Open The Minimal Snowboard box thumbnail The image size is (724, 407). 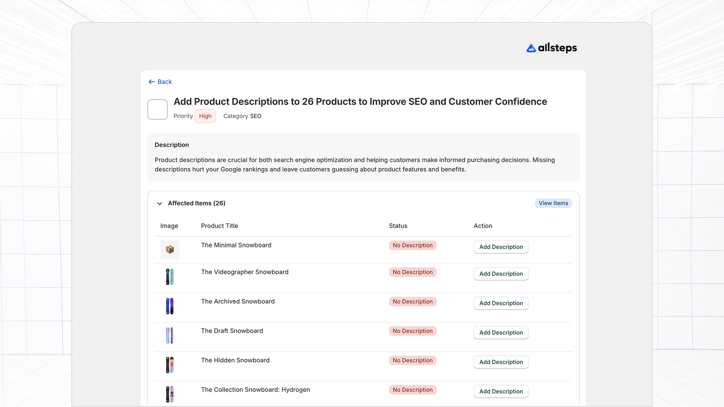[170, 250]
